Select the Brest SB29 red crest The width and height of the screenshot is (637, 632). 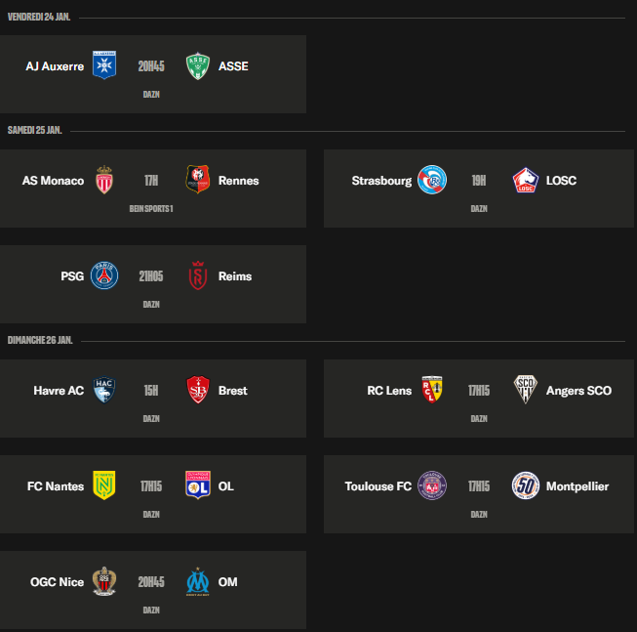(x=198, y=390)
